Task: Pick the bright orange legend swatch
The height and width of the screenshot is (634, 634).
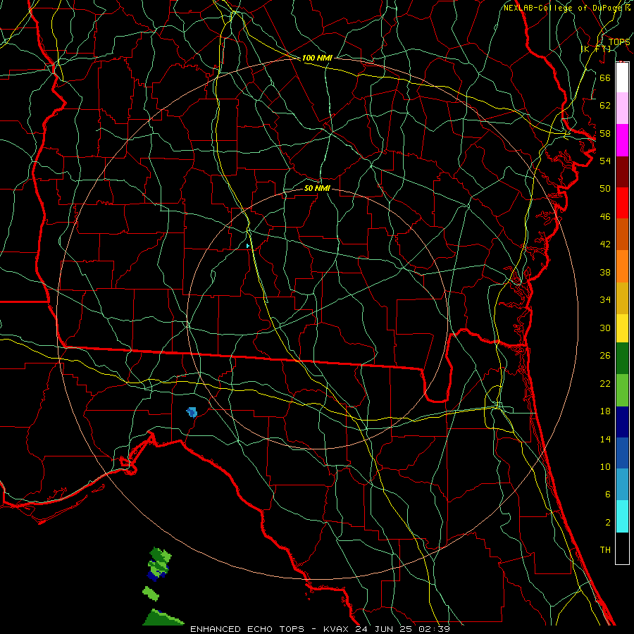Action: point(622,266)
